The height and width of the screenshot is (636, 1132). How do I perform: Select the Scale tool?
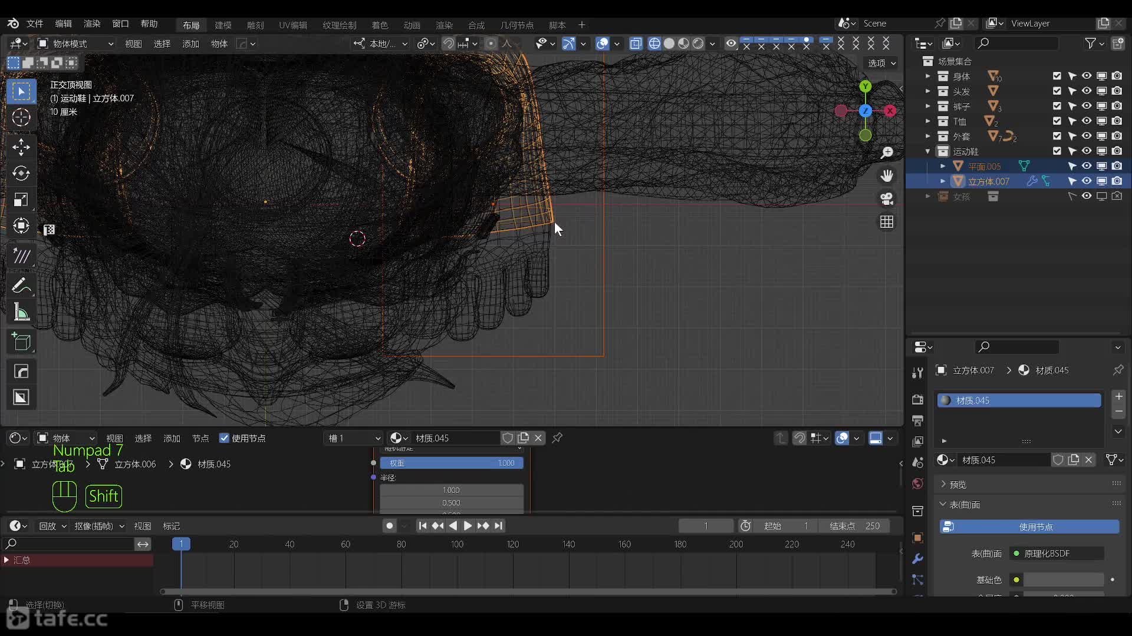coord(21,200)
